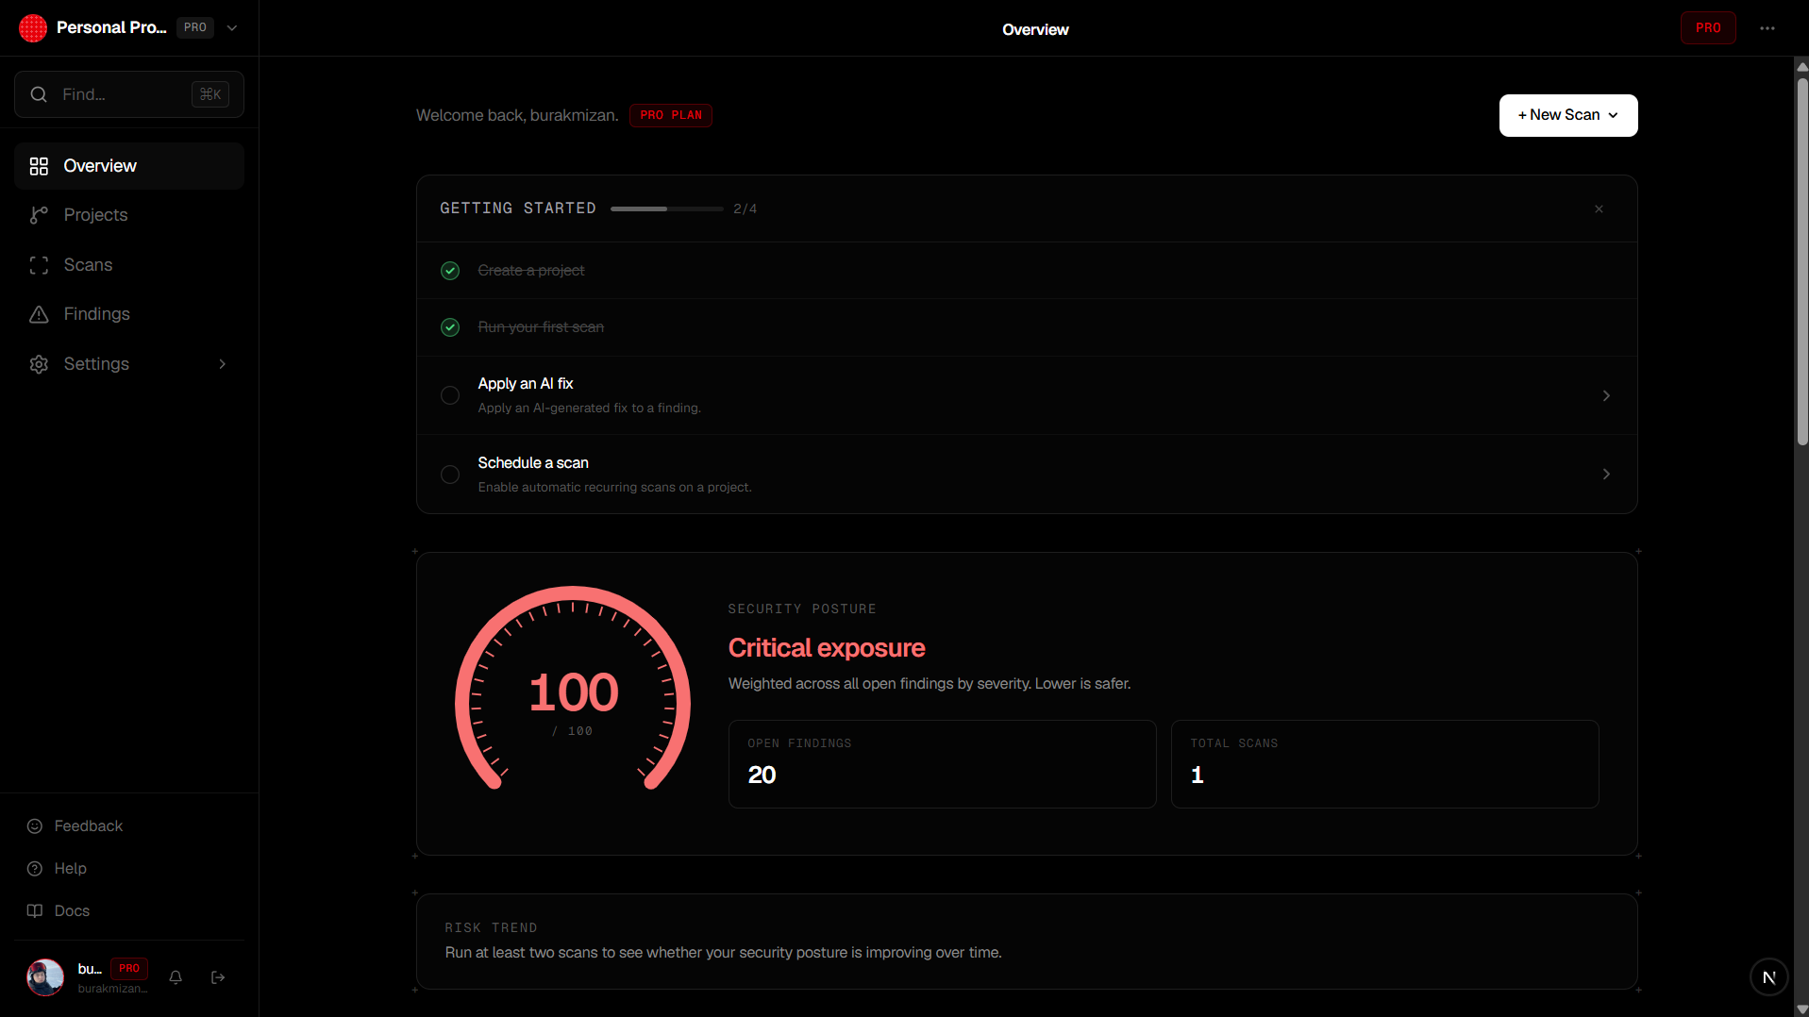Click the scrollbar down arrow
Image resolution: width=1809 pixels, height=1017 pixels.
tap(1801, 1009)
